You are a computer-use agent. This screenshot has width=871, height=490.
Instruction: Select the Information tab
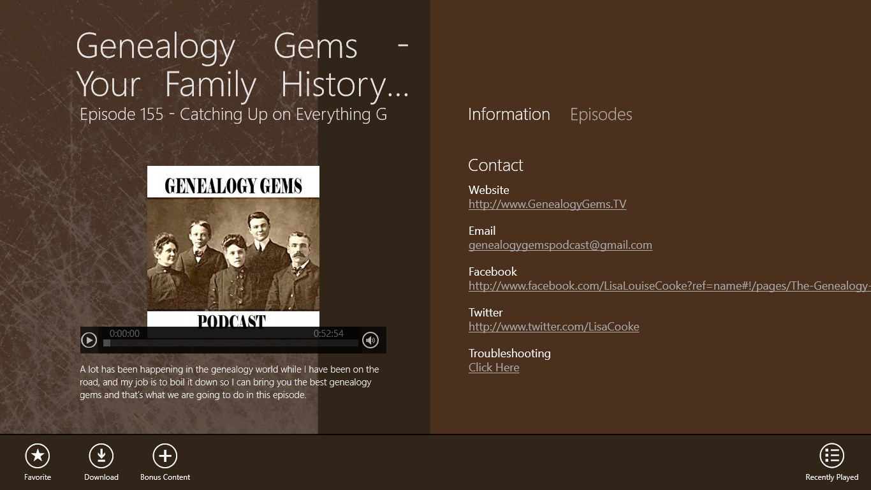click(508, 114)
